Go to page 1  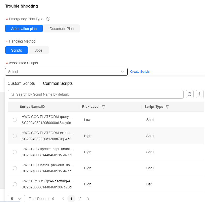pos(71,199)
